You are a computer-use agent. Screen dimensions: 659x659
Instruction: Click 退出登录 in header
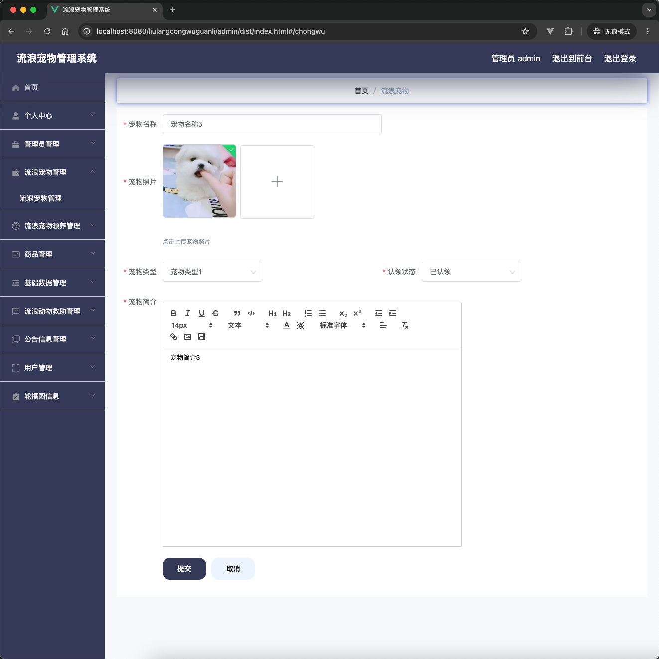tap(620, 58)
